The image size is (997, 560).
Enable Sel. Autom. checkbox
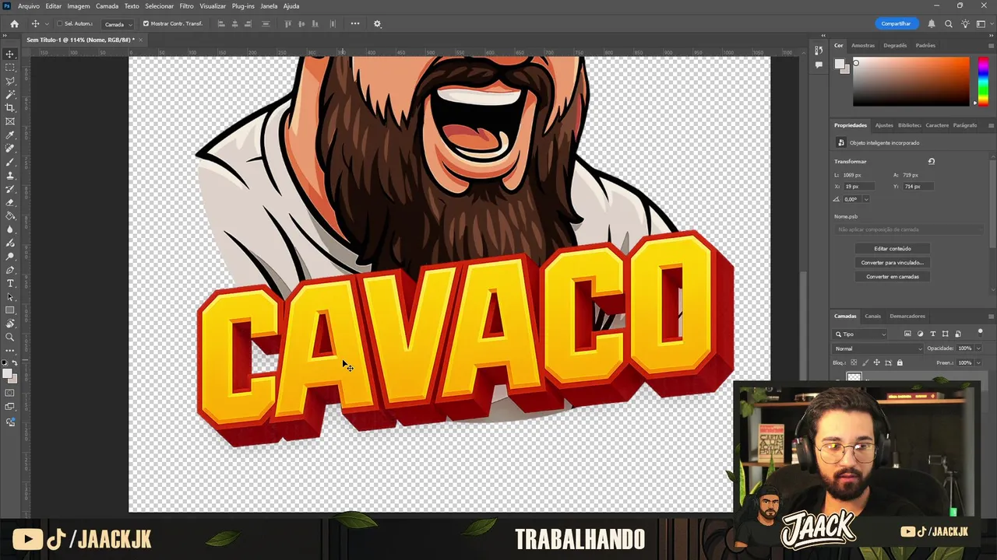[x=59, y=23]
